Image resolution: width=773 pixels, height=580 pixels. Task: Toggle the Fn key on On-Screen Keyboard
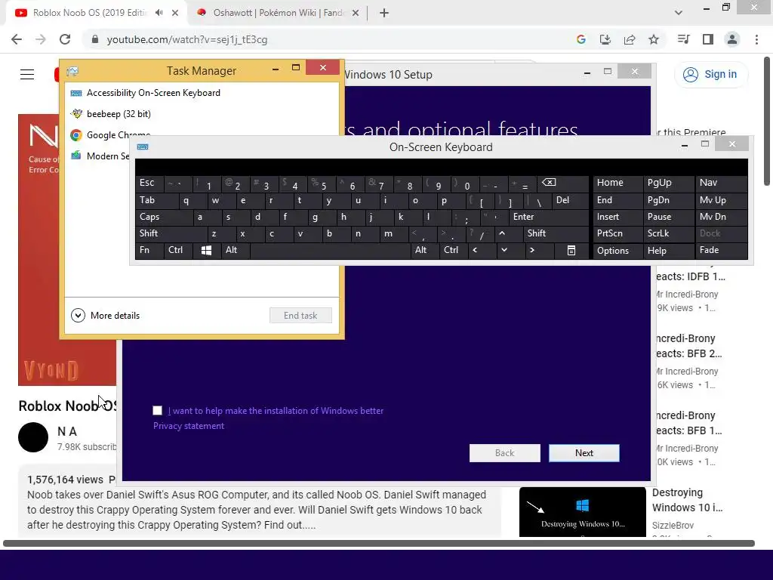click(149, 250)
